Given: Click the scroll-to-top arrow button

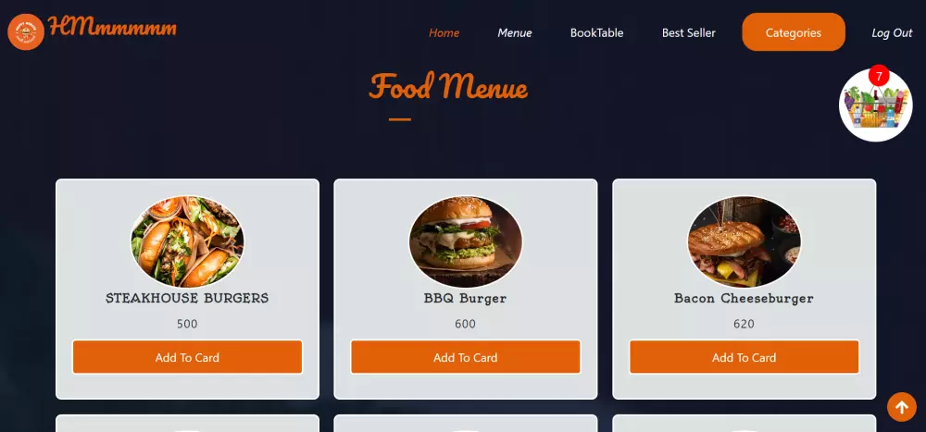Looking at the screenshot, I should coord(902,407).
